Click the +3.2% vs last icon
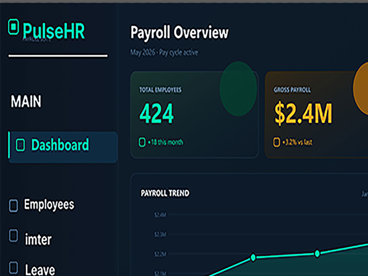This screenshot has height=276, width=368. point(276,142)
